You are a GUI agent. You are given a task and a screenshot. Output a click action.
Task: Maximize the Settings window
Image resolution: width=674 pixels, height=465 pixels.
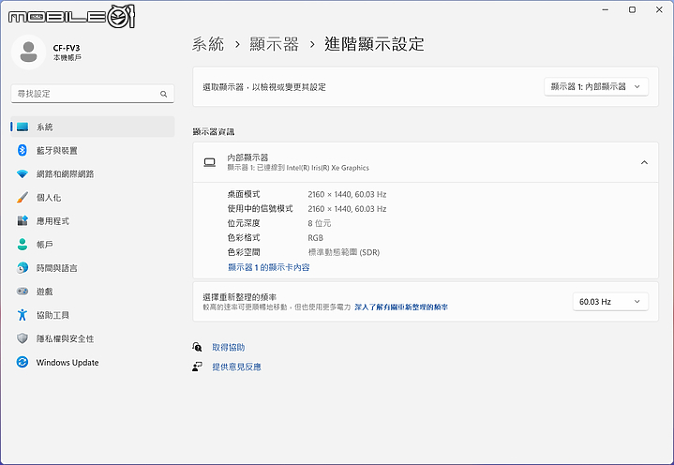[x=632, y=9]
